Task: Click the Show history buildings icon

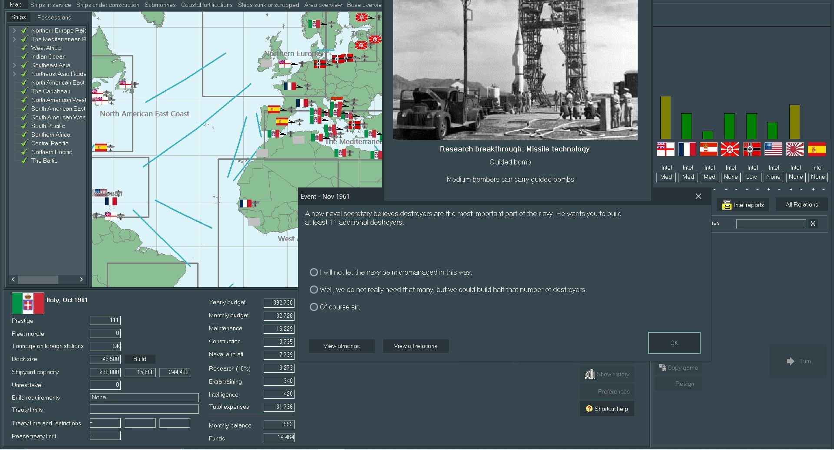Action: pos(589,374)
